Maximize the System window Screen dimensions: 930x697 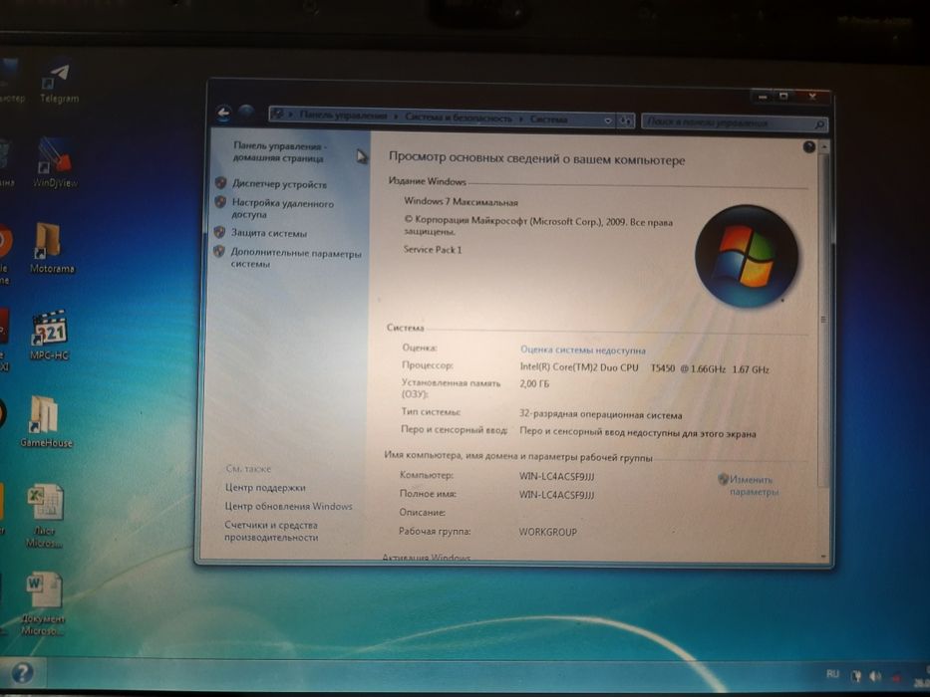coord(783,96)
